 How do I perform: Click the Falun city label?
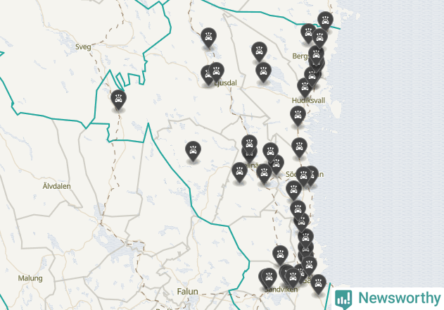tap(187, 291)
